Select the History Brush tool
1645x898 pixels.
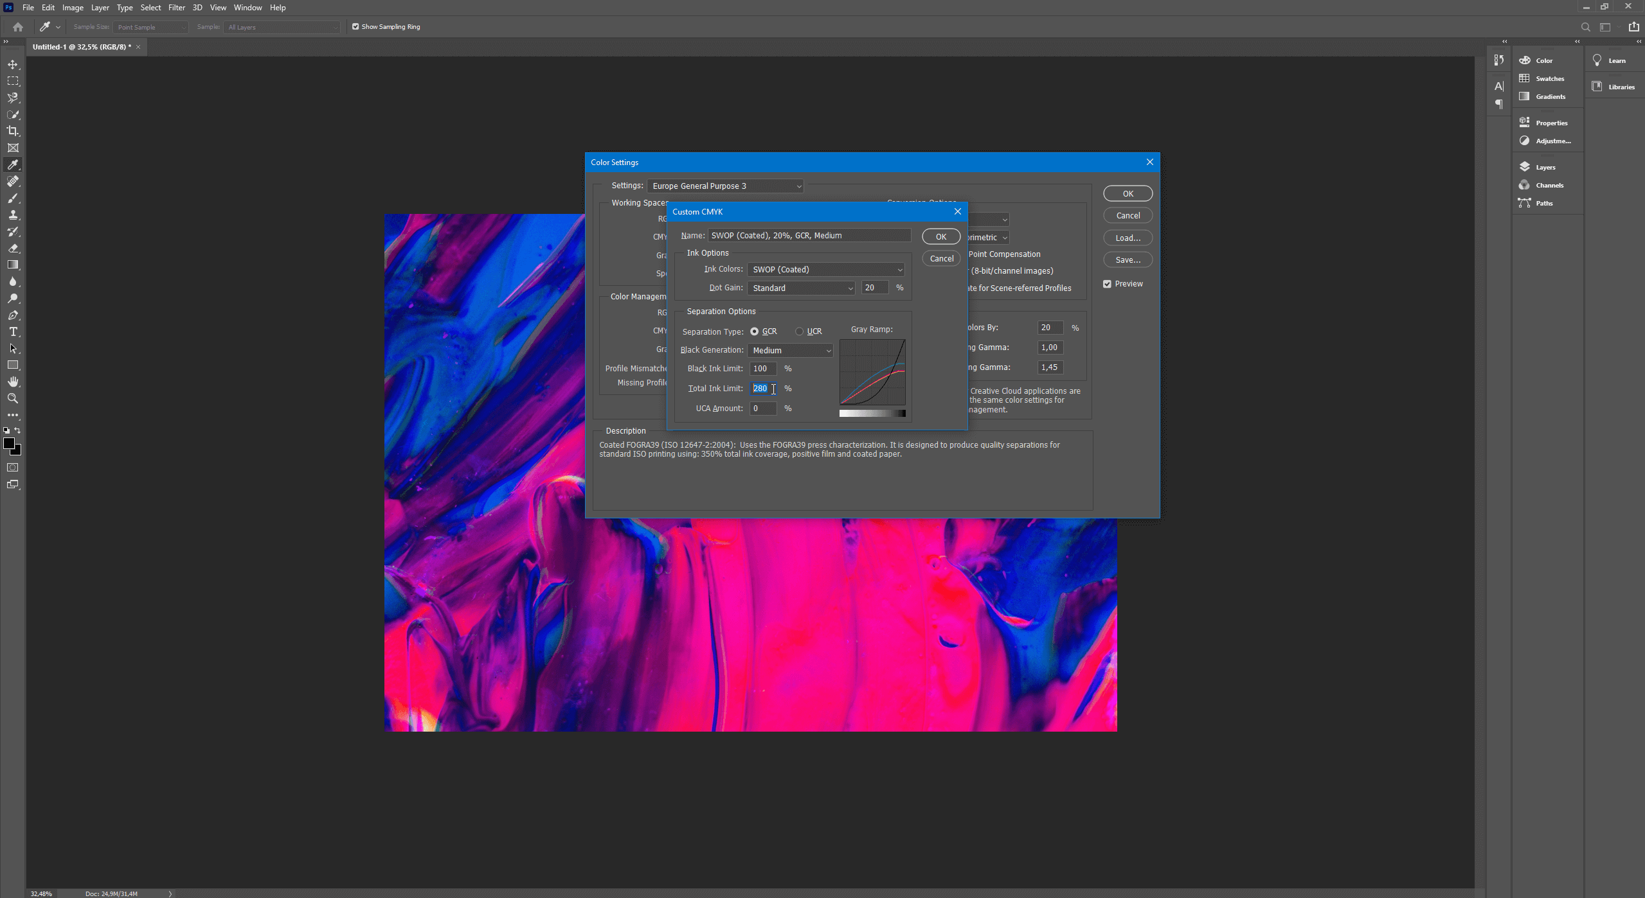13,231
